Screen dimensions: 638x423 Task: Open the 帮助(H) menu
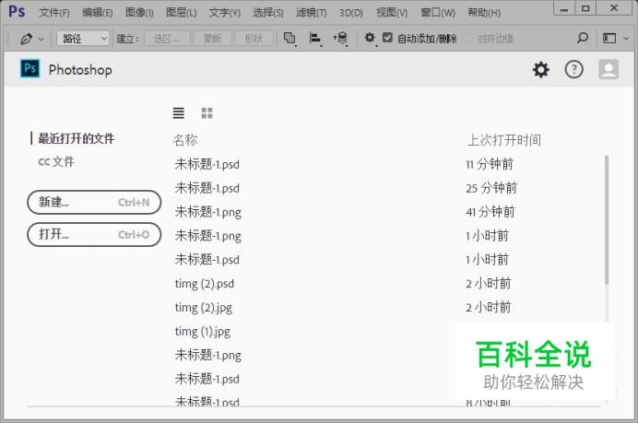coord(484,13)
